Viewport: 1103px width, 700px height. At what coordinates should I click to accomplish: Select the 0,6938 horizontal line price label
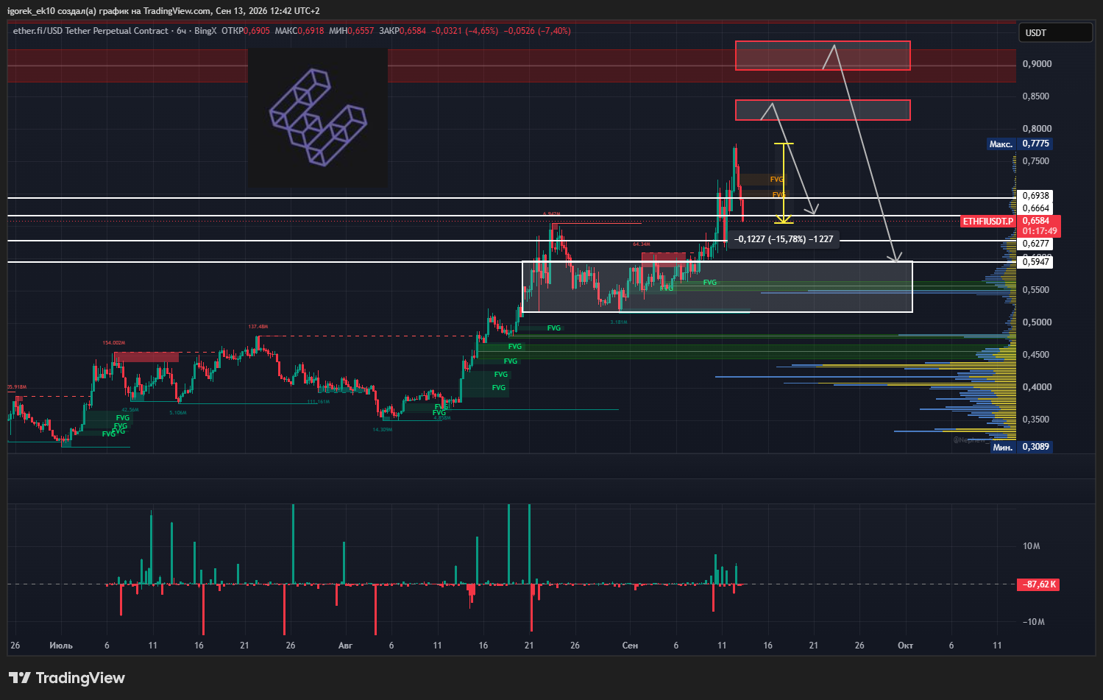1035,196
